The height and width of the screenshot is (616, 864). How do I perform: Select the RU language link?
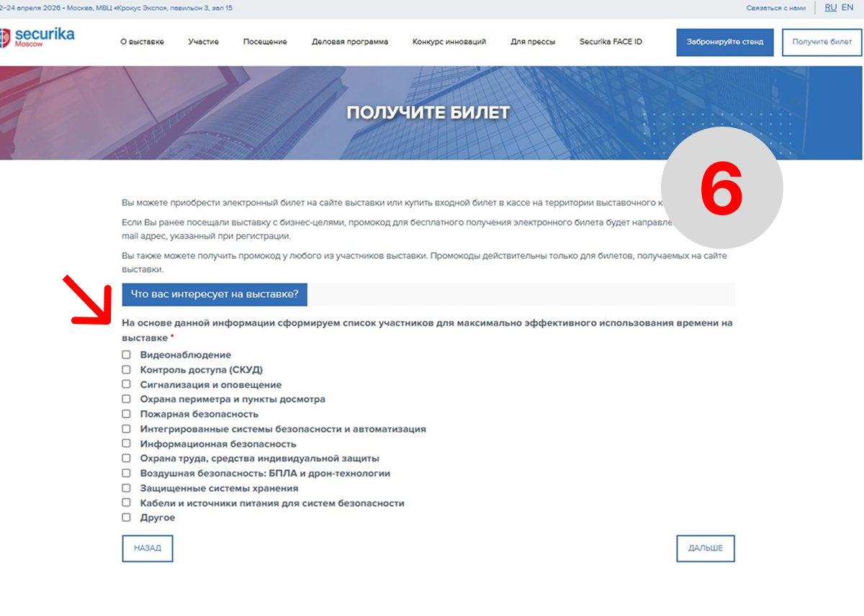(x=830, y=7)
